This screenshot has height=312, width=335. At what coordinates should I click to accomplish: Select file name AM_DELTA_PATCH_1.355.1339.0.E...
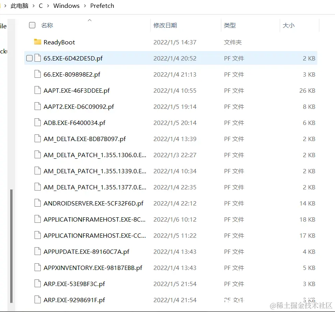pos(95,171)
